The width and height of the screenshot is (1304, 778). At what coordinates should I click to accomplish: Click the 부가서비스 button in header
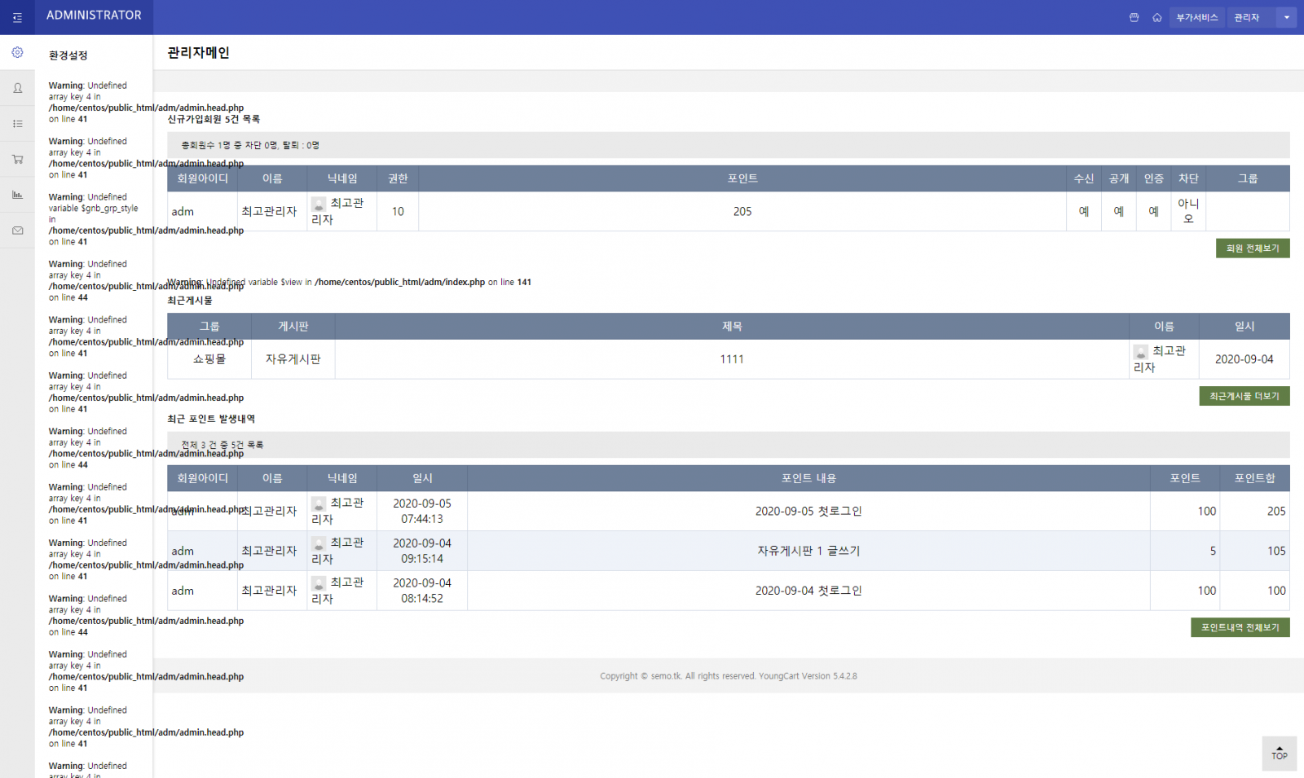[1196, 17]
